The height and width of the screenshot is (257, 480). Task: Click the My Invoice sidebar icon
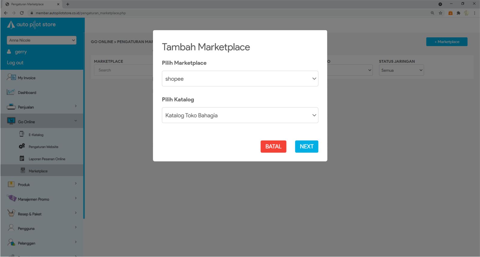pyautogui.click(x=11, y=77)
